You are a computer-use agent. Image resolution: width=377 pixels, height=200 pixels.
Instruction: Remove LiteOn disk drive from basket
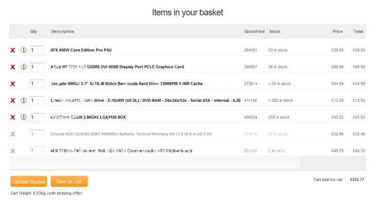coord(13,100)
